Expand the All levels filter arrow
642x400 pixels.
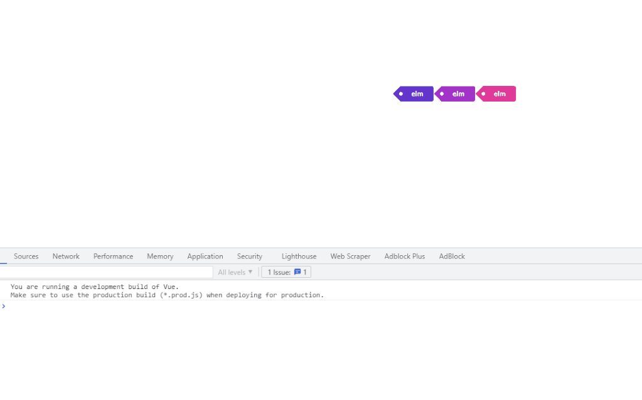pos(251,271)
